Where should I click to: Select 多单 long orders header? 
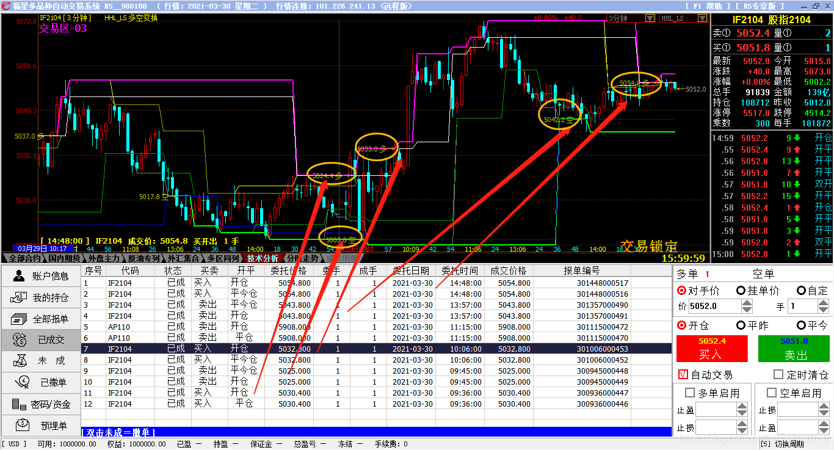click(x=687, y=274)
